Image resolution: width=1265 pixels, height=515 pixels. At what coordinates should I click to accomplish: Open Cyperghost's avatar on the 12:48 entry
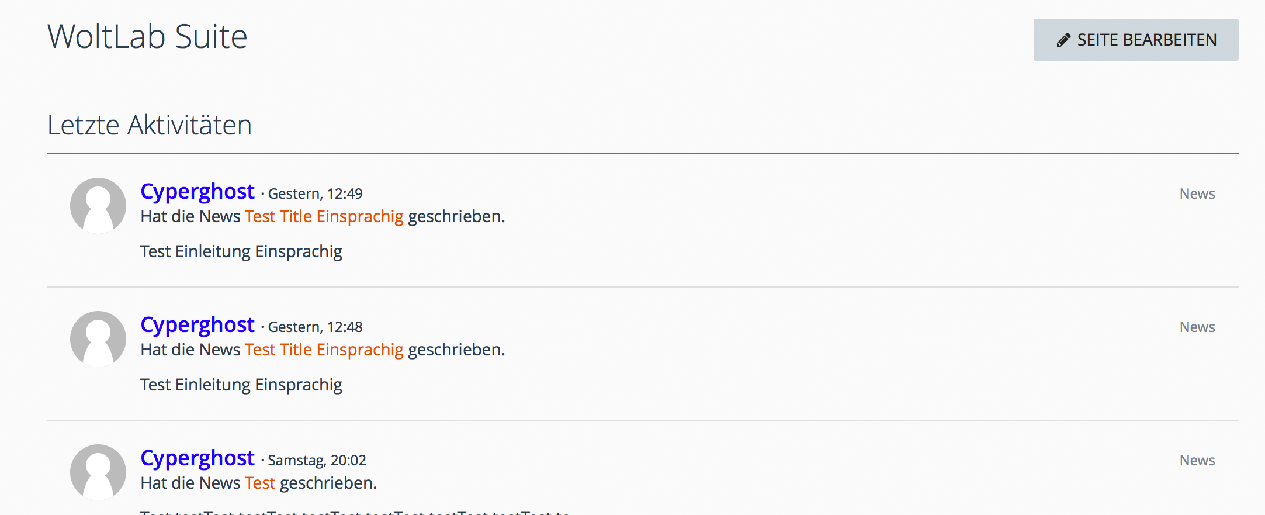98,339
